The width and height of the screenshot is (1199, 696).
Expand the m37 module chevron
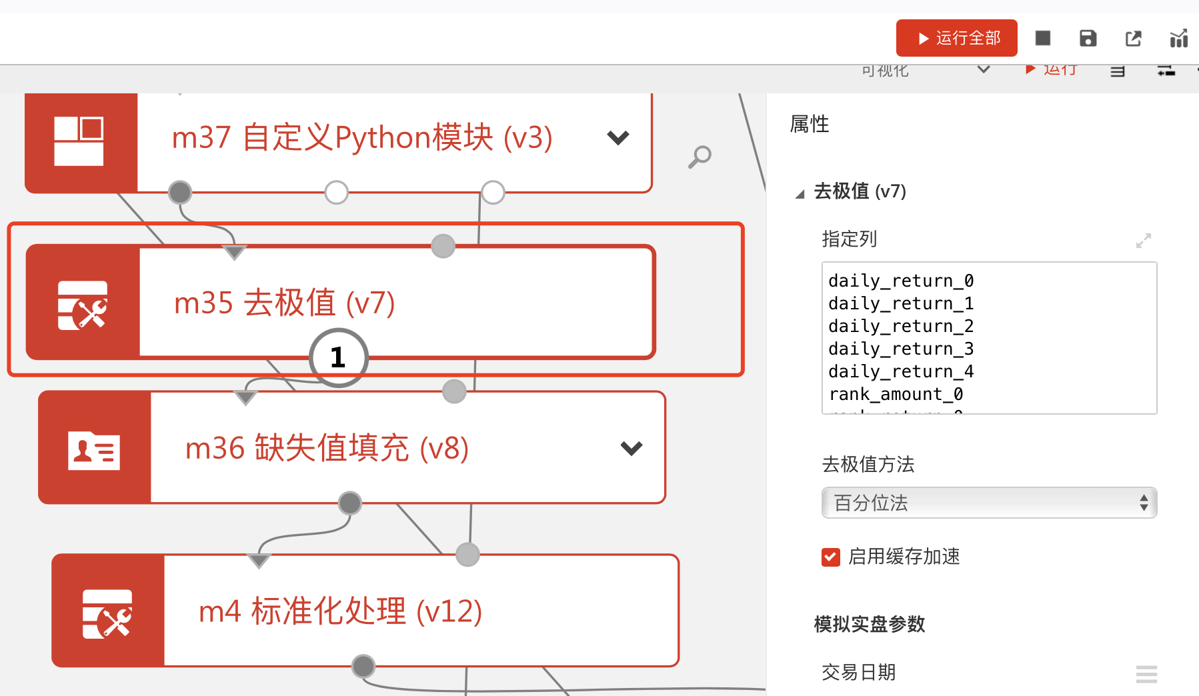coord(618,138)
